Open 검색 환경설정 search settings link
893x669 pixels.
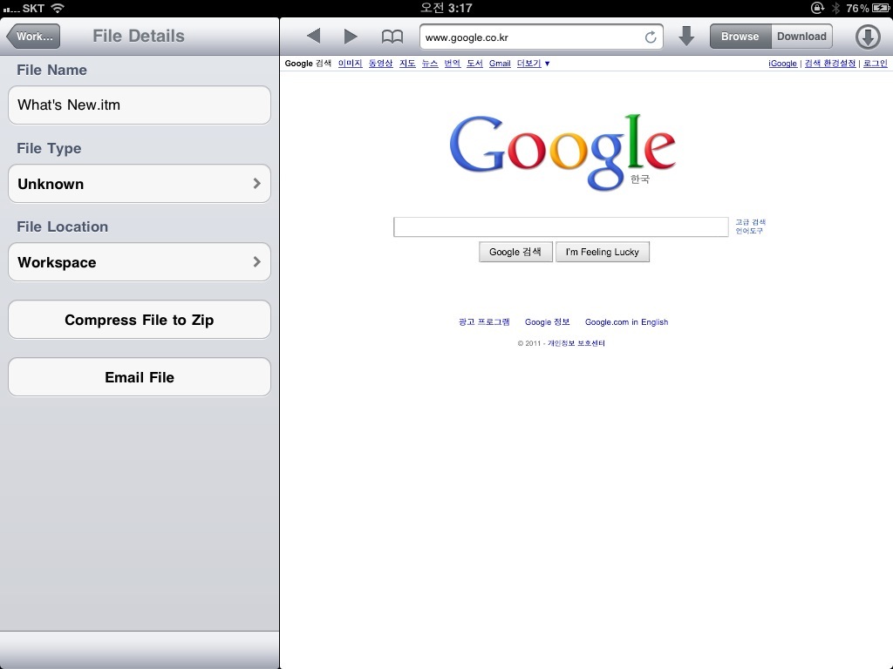pos(830,63)
